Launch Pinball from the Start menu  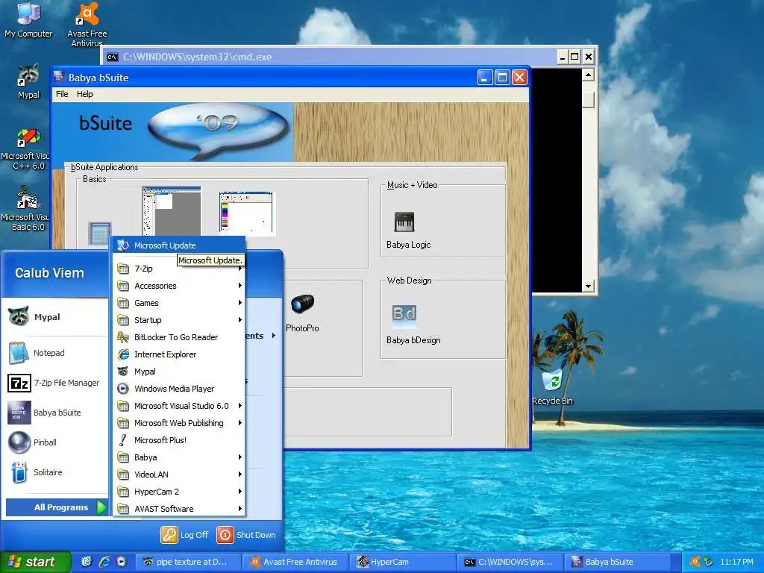coord(57,442)
